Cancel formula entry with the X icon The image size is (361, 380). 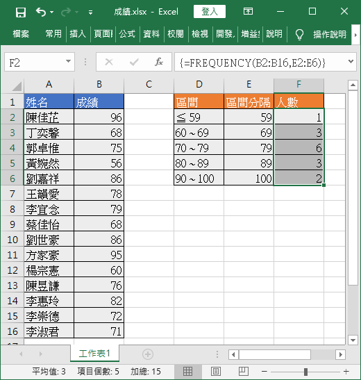pyautogui.click(x=109, y=62)
